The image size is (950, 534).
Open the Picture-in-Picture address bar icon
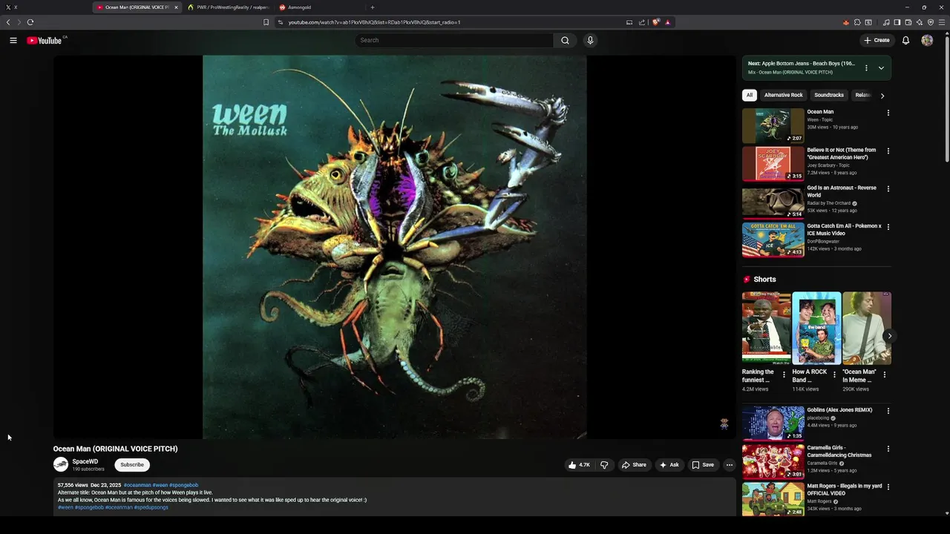(x=629, y=22)
